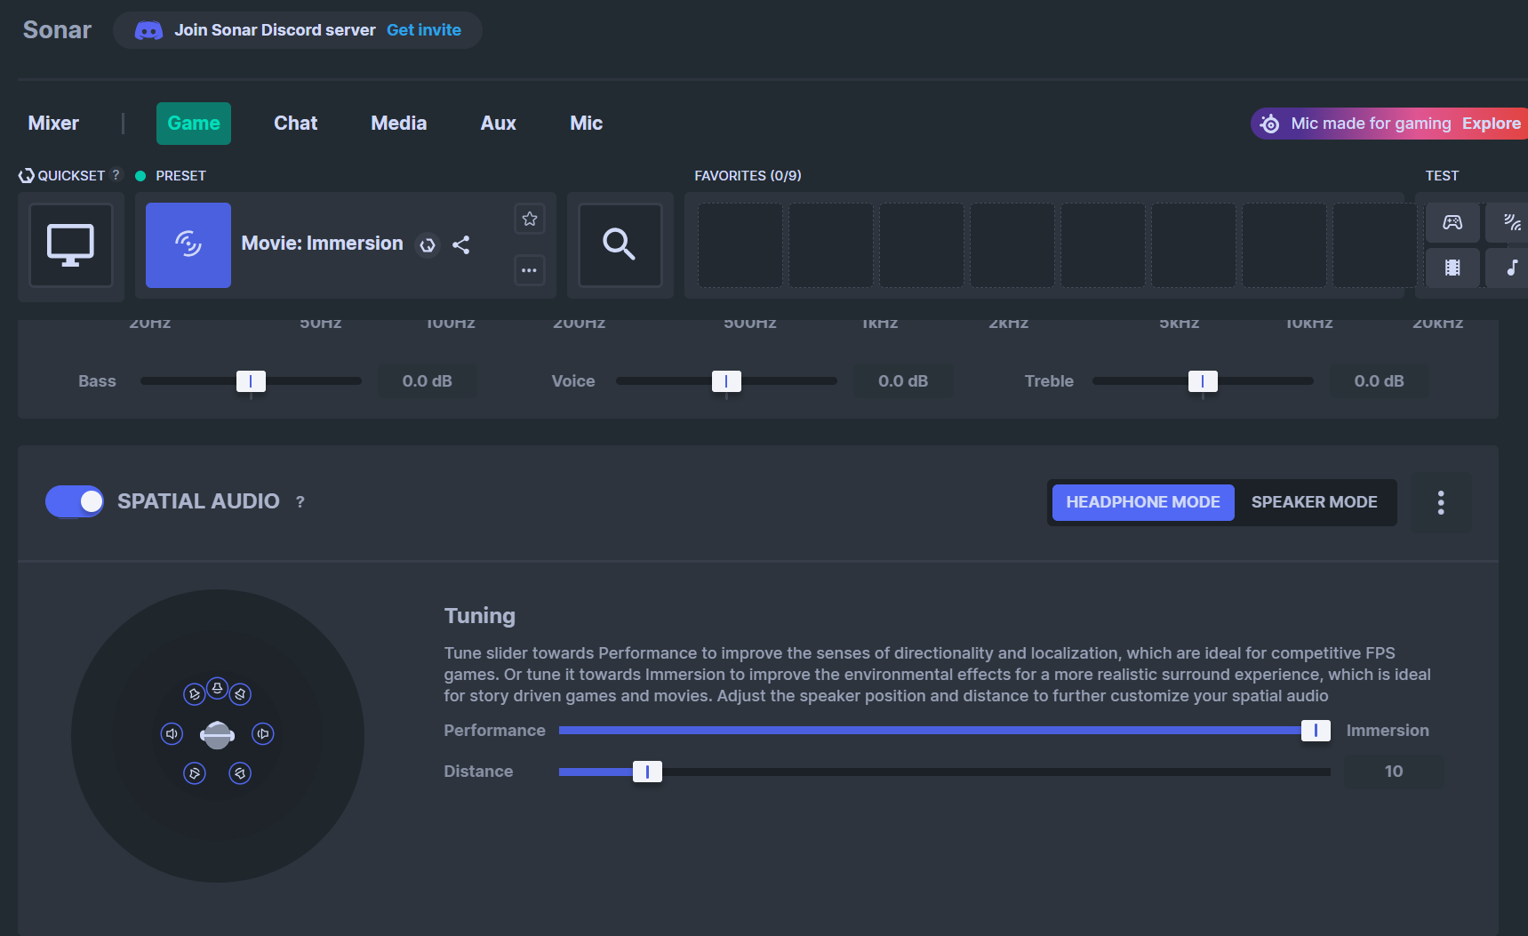The height and width of the screenshot is (936, 1528).
Task: Click the left side speaker icon
Action: pyautogui.click(x=172, y=734)
